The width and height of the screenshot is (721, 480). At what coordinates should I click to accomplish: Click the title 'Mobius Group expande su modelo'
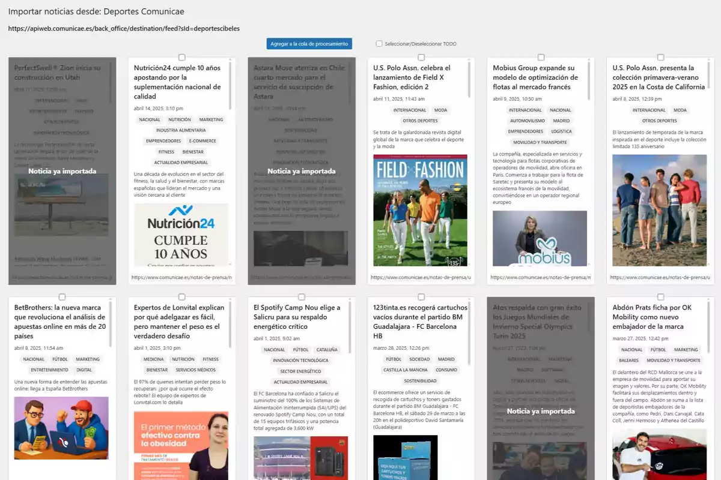click(535, 77)
